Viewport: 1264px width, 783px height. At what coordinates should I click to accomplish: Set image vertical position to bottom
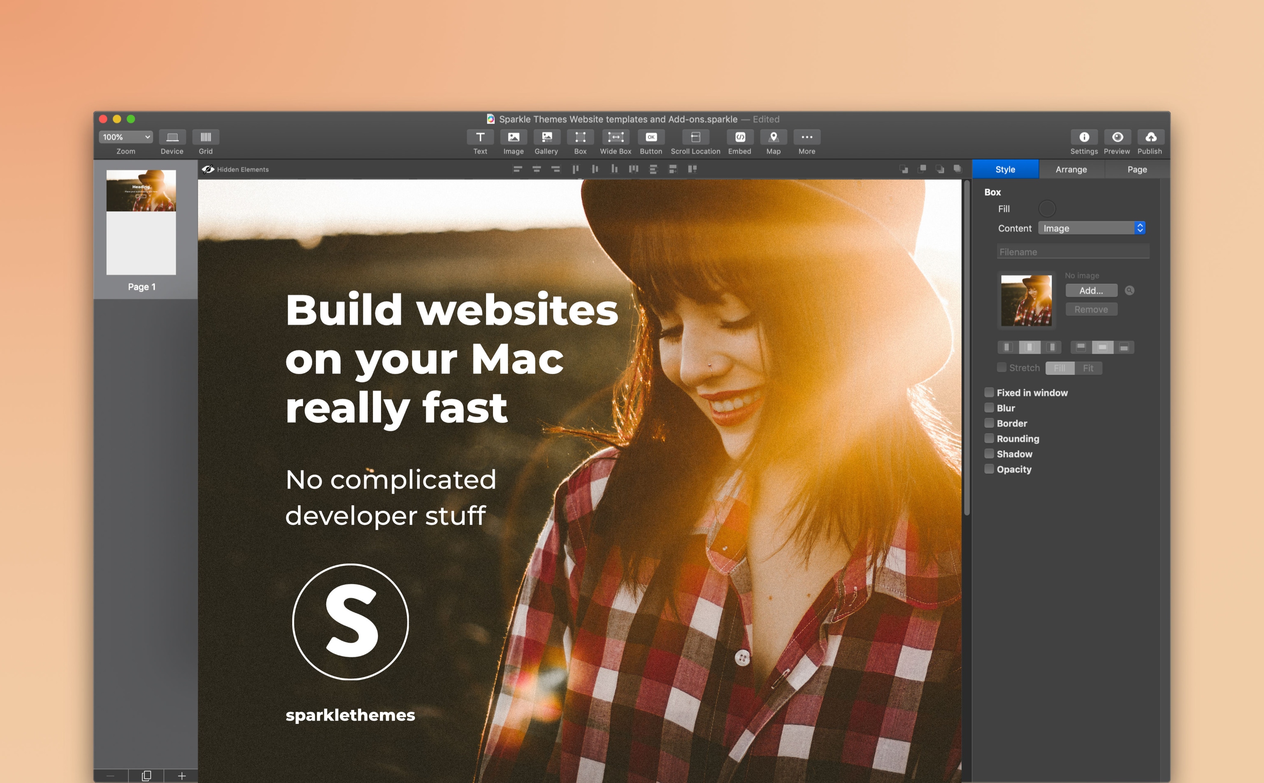(x=1124, y=347)
